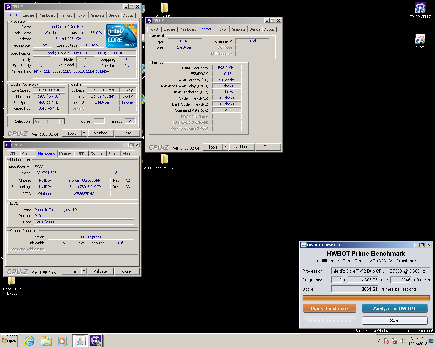Open Caches tab in the CPU-Z Mainboard window
The height and width of the screenshot is (348, 435).
pos(28,154)
